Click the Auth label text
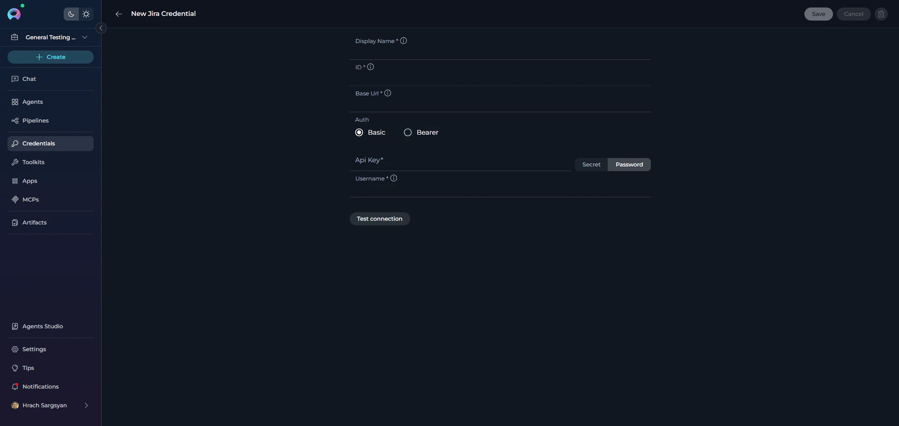 (x=362, y=120)
